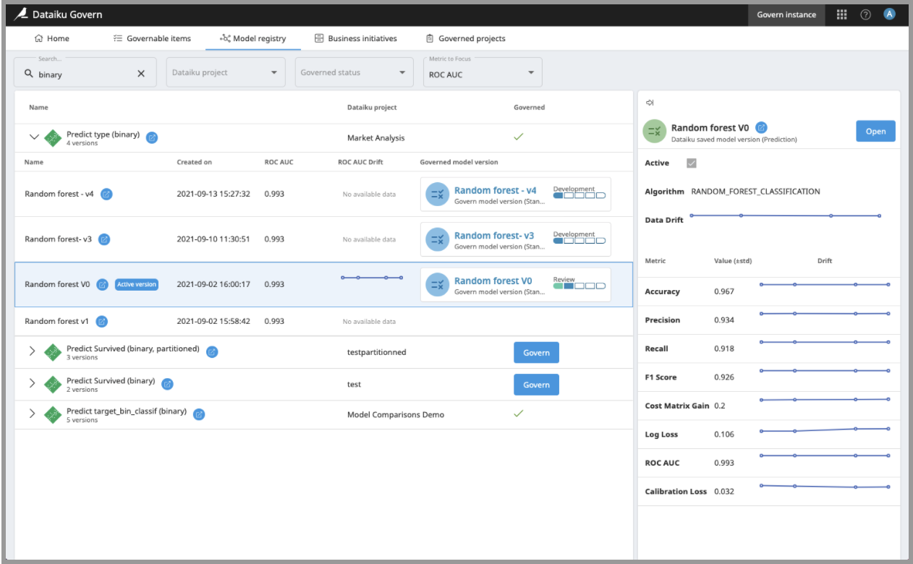Expand Predict Survived (binary, partitioned) row
Viewport: 913px width, 564px height.
pyautogui.click(x=32, y=351)
